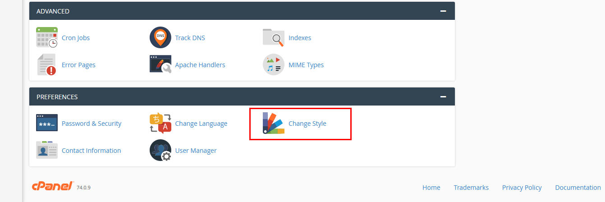Screen dimensions: 605x202
Task: Open the MIME Types media icon
Action: click(x=274, y=64)
